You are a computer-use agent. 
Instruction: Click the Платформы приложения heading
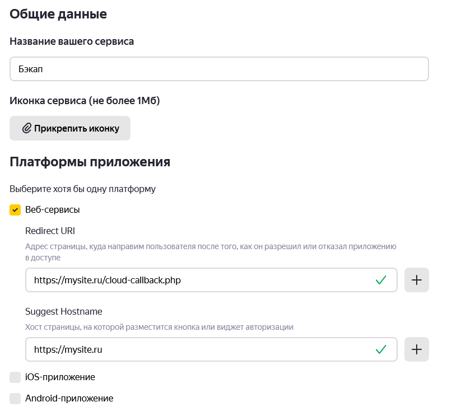(90, 162)
